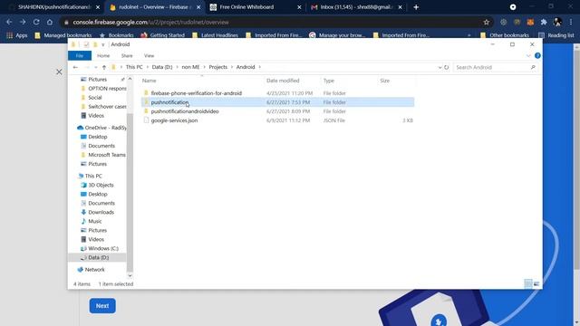Click the navigation pane scroll-up arrow

(x=130, y=79)
